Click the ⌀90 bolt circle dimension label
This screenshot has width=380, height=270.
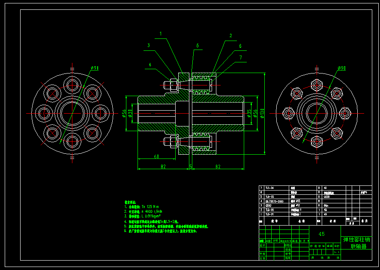(341, 68)
